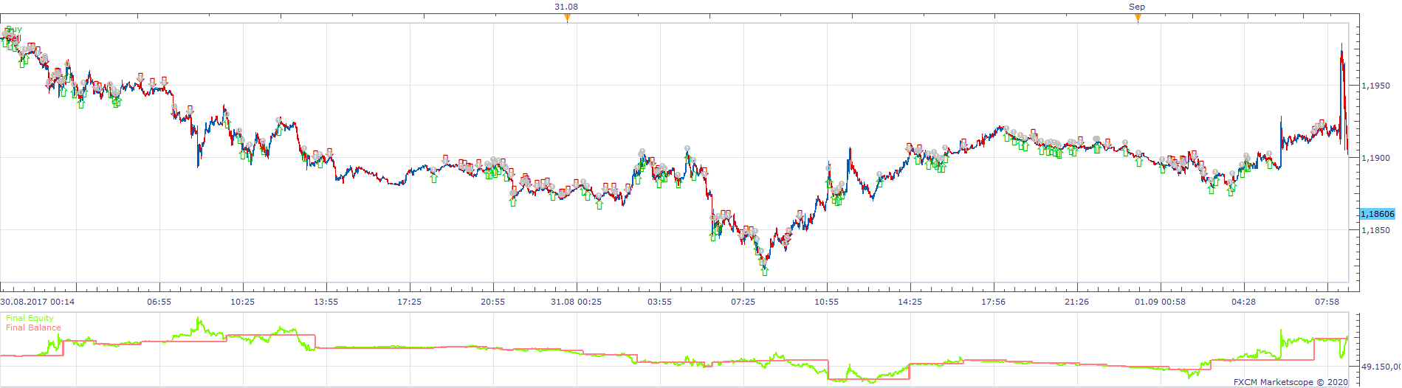Click the 31.08 date marker triangle
Viewport: 1402px width, 388px height.
[x=567, y=18]
